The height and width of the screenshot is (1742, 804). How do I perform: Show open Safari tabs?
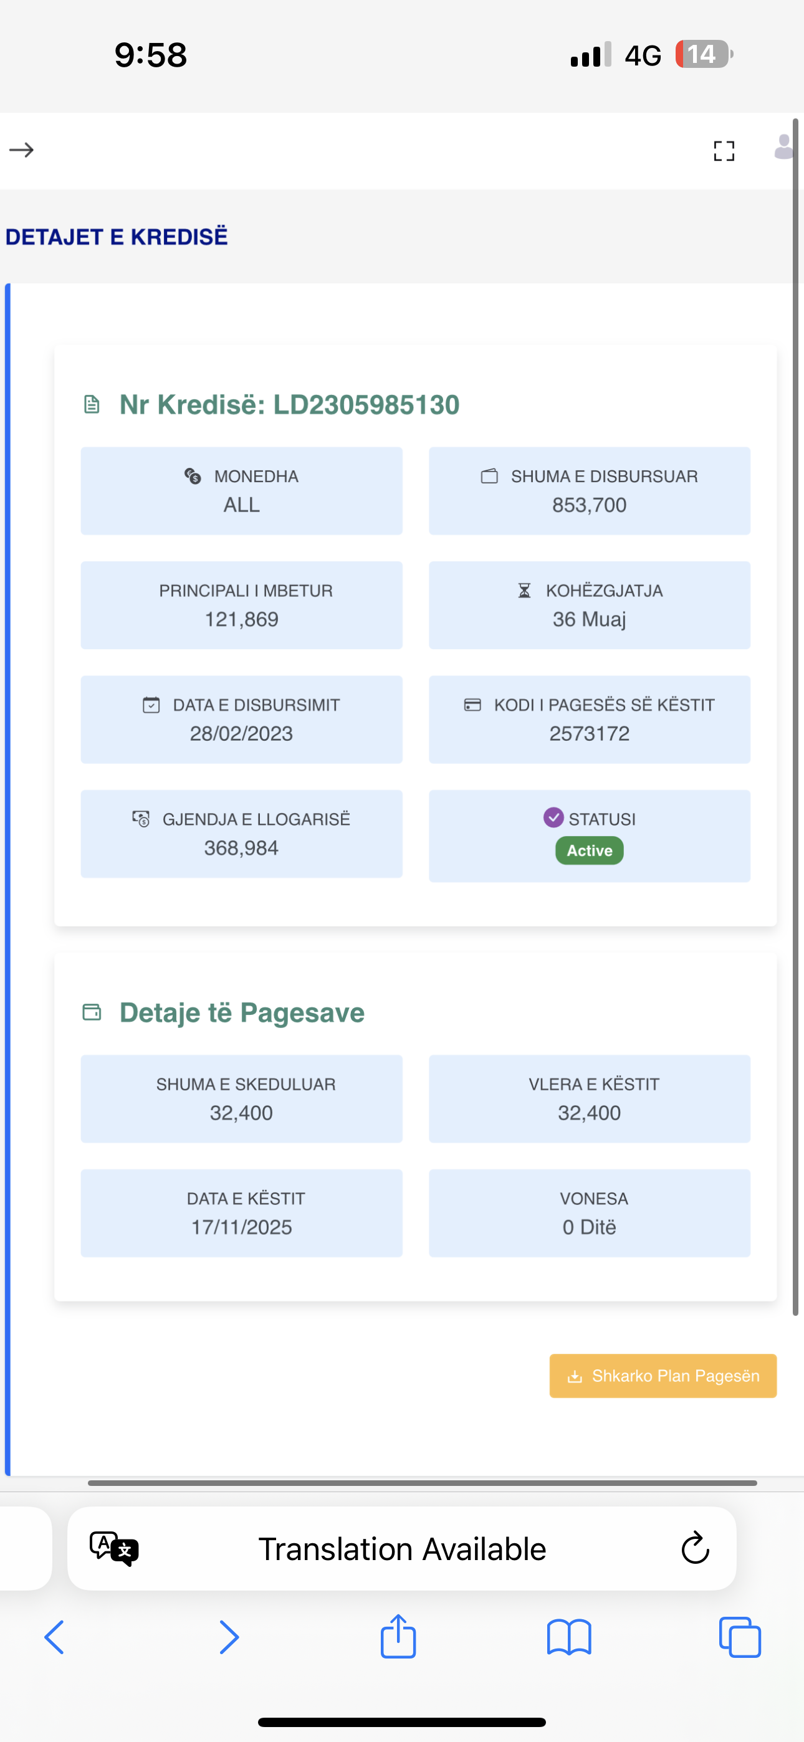coord(740,1637)
